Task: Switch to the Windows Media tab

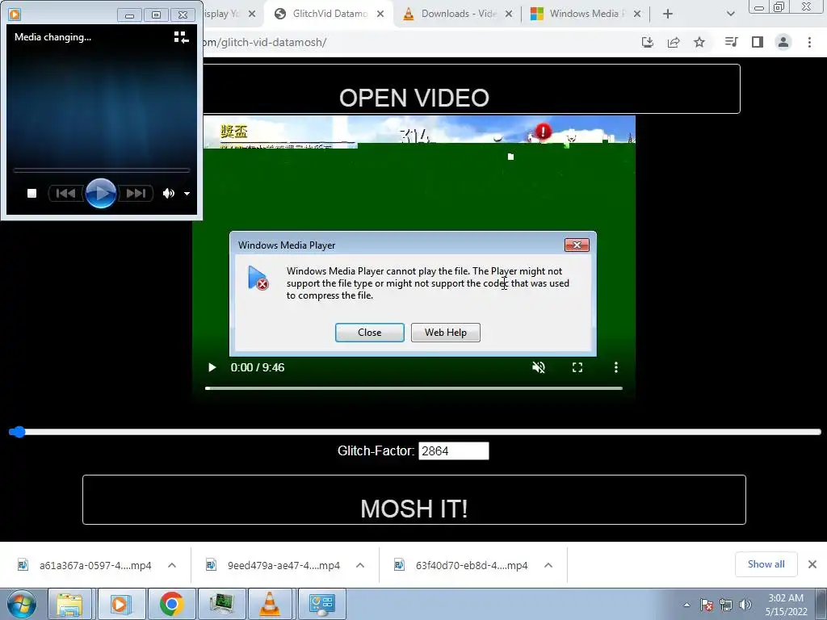Action: 587,14
